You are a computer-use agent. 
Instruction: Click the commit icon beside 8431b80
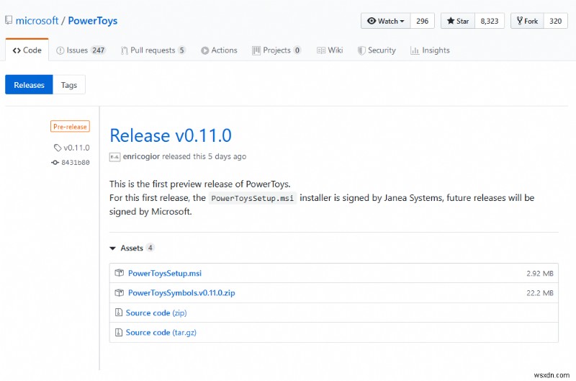pos(55,163)
